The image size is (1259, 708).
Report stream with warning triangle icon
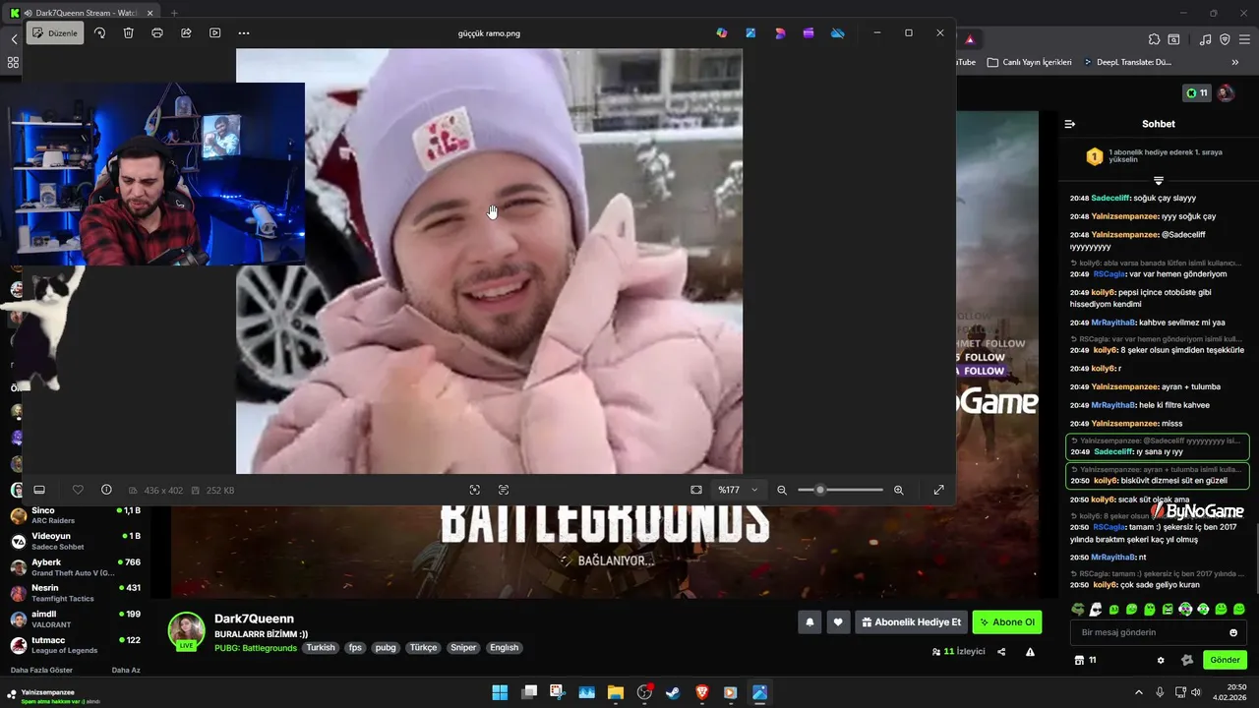(x=1030, y=652)
